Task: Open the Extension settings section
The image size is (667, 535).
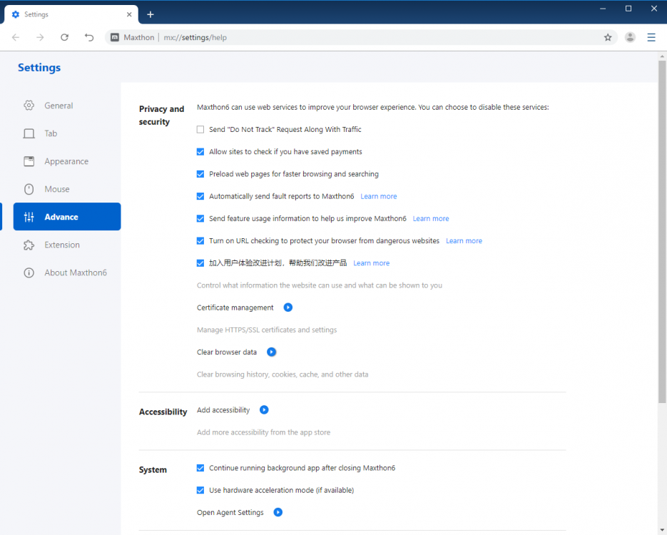Action: click(29, 245)
